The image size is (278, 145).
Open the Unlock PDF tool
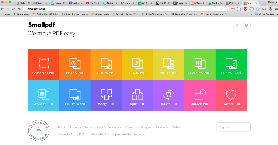point(200,95)
